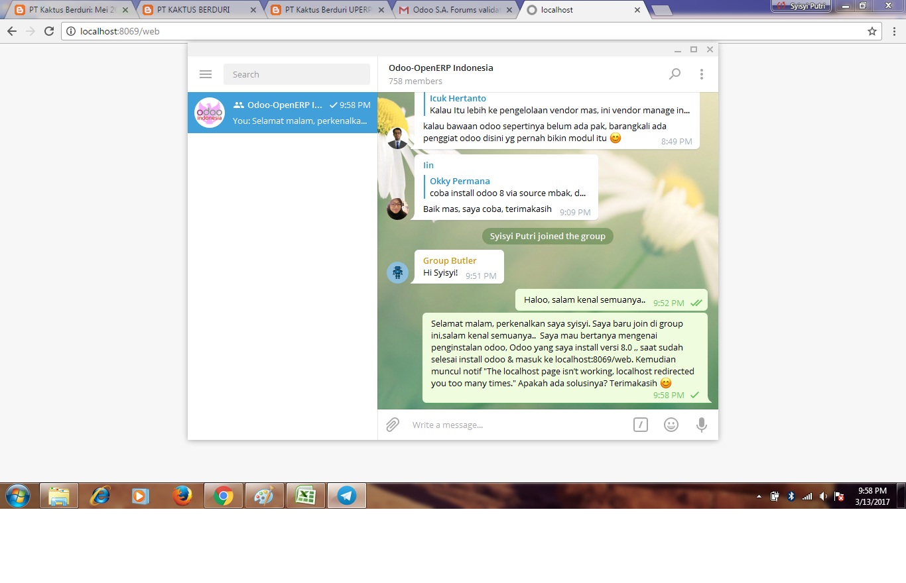Screen dimensions: 906x583
Task: View site information icon in address bar
Action: 71,31
